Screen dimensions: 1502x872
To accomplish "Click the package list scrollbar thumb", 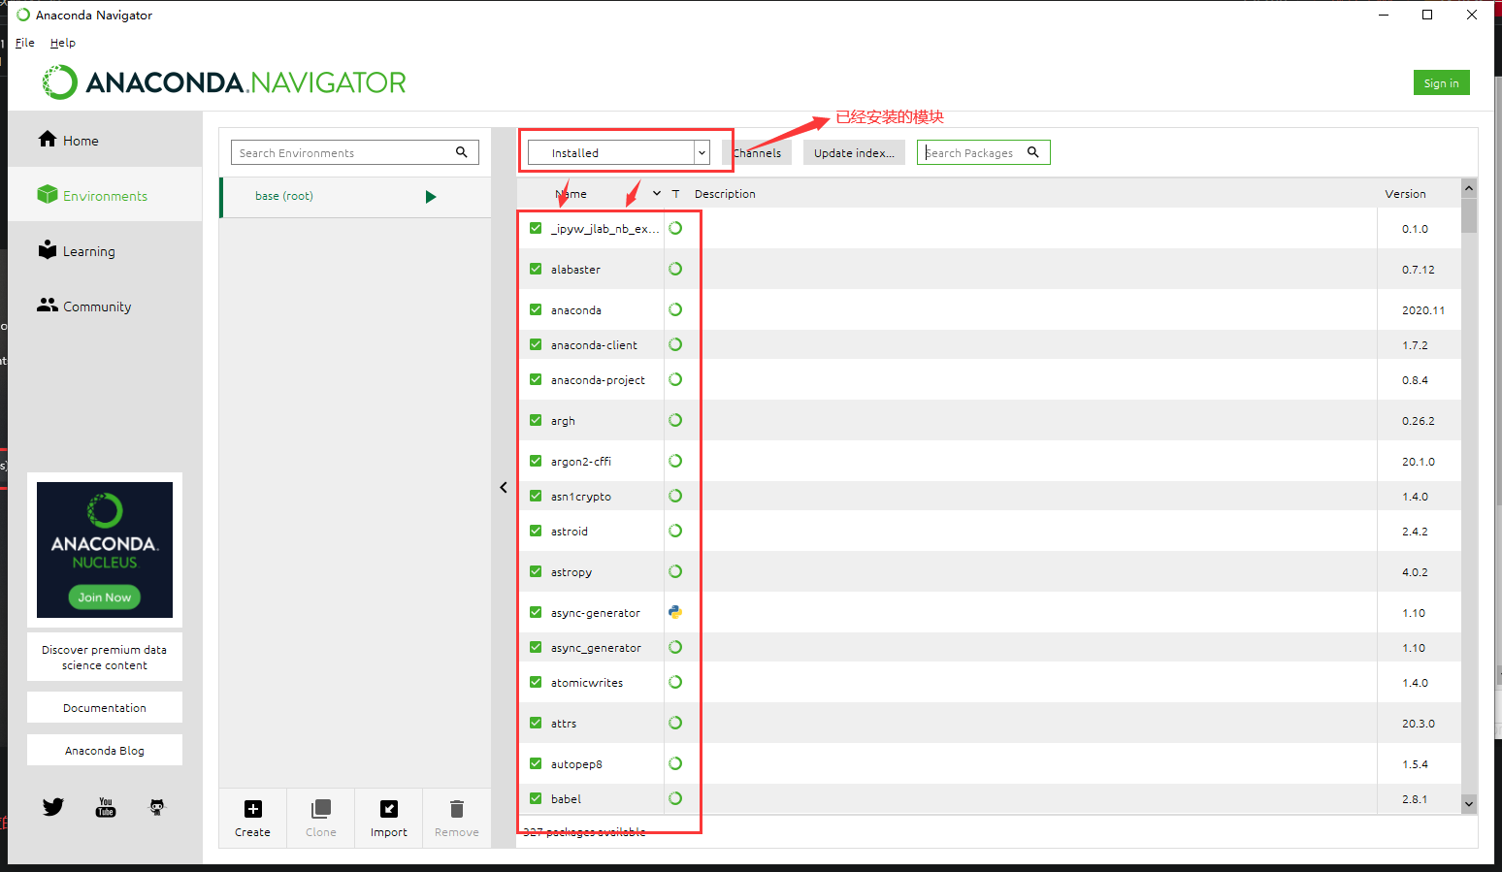I will 1469,215.
